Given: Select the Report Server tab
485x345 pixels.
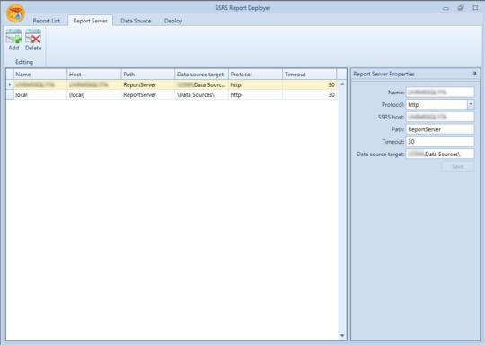Looking at the screenshot, I should [90, 21].
